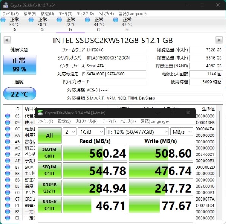Open ディスク(D) menu in CrystalDiskInfo
The width and height of the screenshot is (226, 224).
pyautogui.click(x=85, y=14)
